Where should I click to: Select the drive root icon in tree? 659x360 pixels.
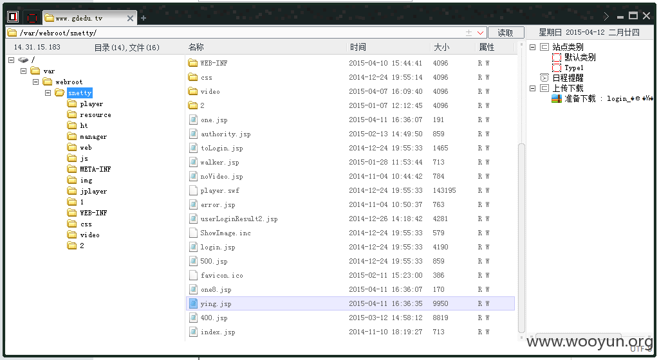(23, 60)
